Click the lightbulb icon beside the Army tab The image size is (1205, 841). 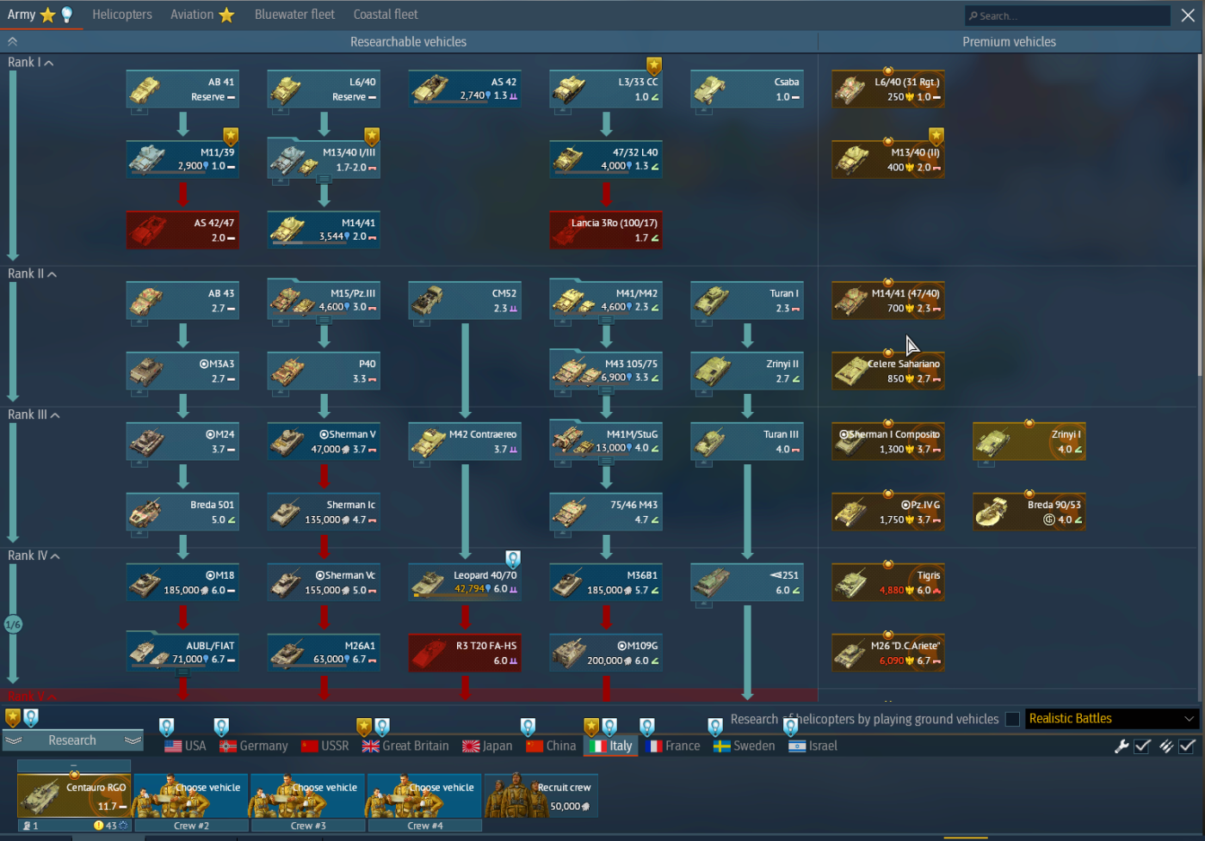point(66,15)
